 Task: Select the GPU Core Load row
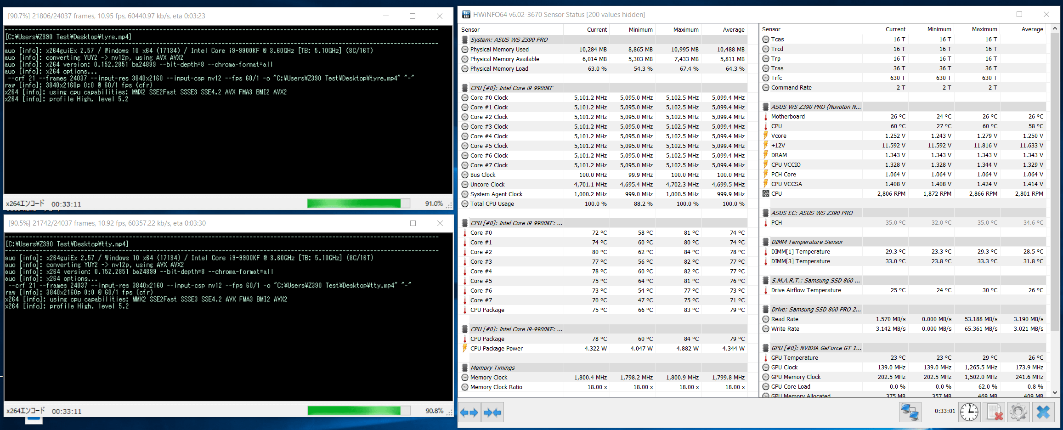pos(903,386)
